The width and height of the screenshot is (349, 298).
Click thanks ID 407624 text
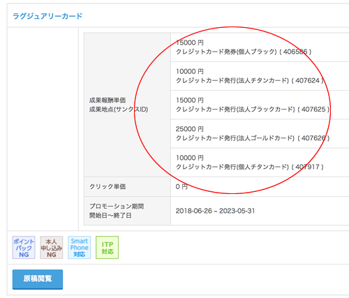point(307,80)
